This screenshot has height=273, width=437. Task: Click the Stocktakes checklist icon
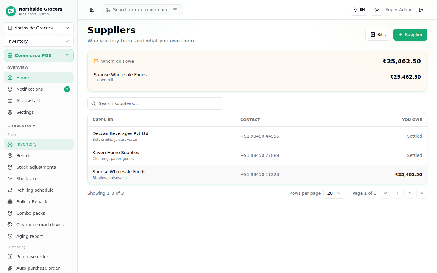click(10, 179)
